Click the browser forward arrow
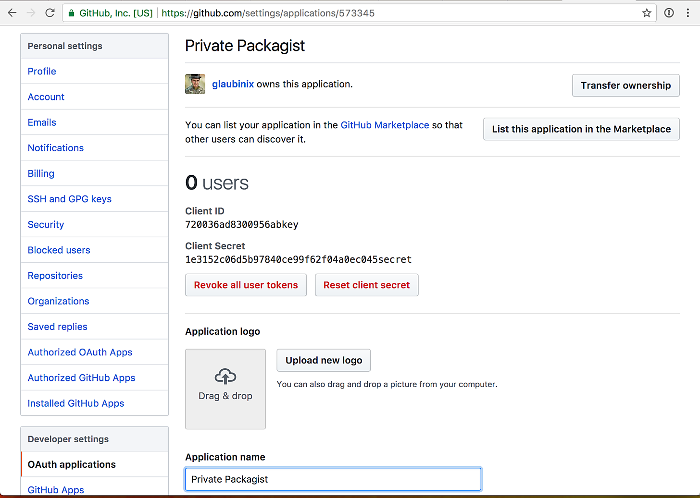The height and width of the screenshot is (498, 700). click(x=31, y=13)
